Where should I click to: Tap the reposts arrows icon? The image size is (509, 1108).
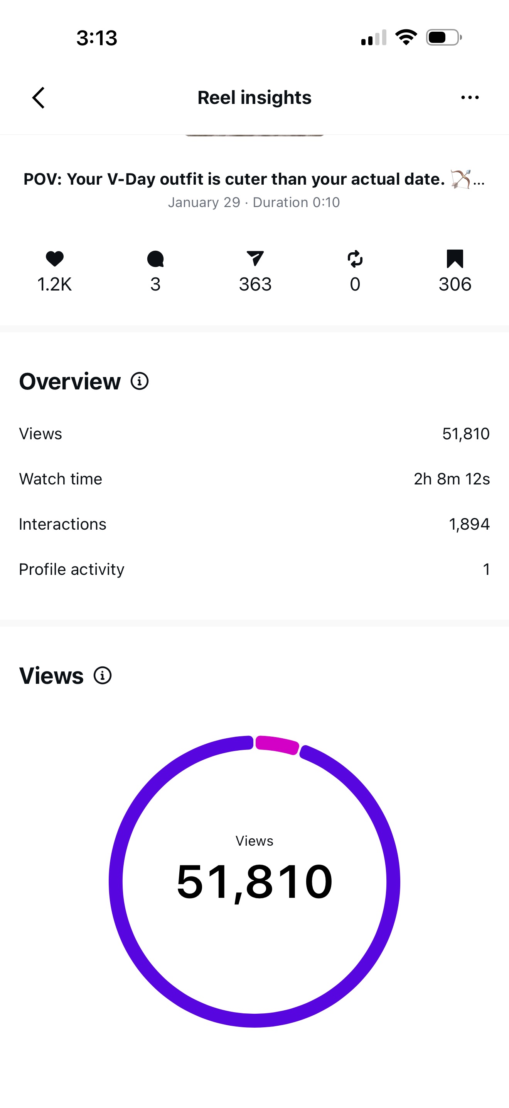355,258
